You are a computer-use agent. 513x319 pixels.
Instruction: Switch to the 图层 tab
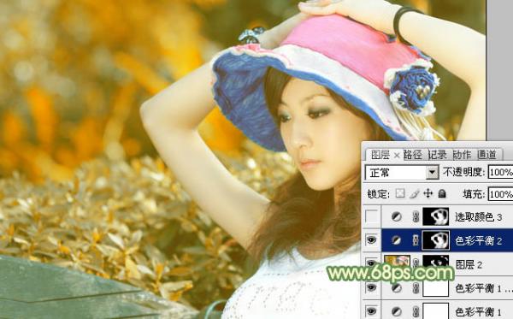(380, 155)
